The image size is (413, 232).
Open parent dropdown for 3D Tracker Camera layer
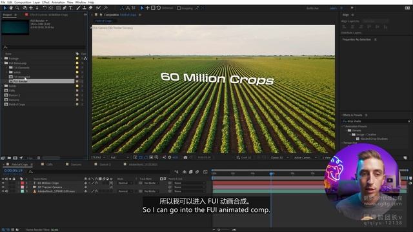tap(189, 187)
